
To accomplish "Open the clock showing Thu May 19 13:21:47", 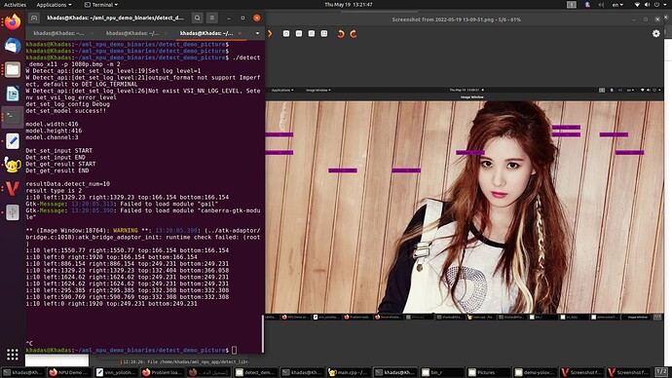I will coord(349,5).
